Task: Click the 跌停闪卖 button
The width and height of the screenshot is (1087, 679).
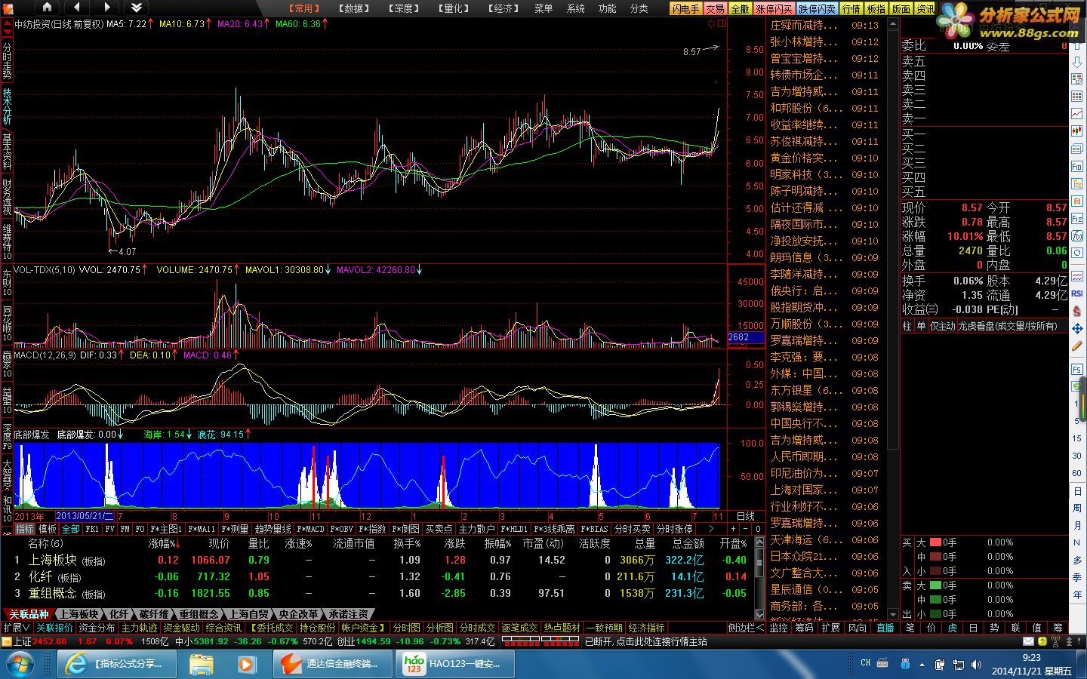Action: point(818,9)
